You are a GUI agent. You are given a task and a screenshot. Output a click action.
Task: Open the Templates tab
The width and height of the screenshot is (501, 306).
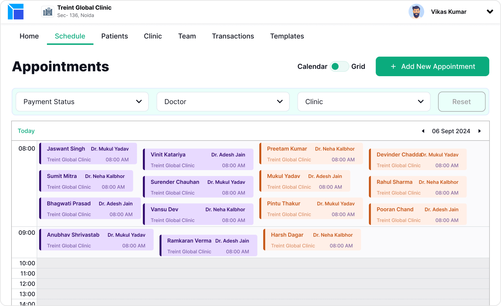coord(287,36)
